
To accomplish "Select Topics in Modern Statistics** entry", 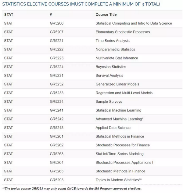I will [x=119, y=180].
